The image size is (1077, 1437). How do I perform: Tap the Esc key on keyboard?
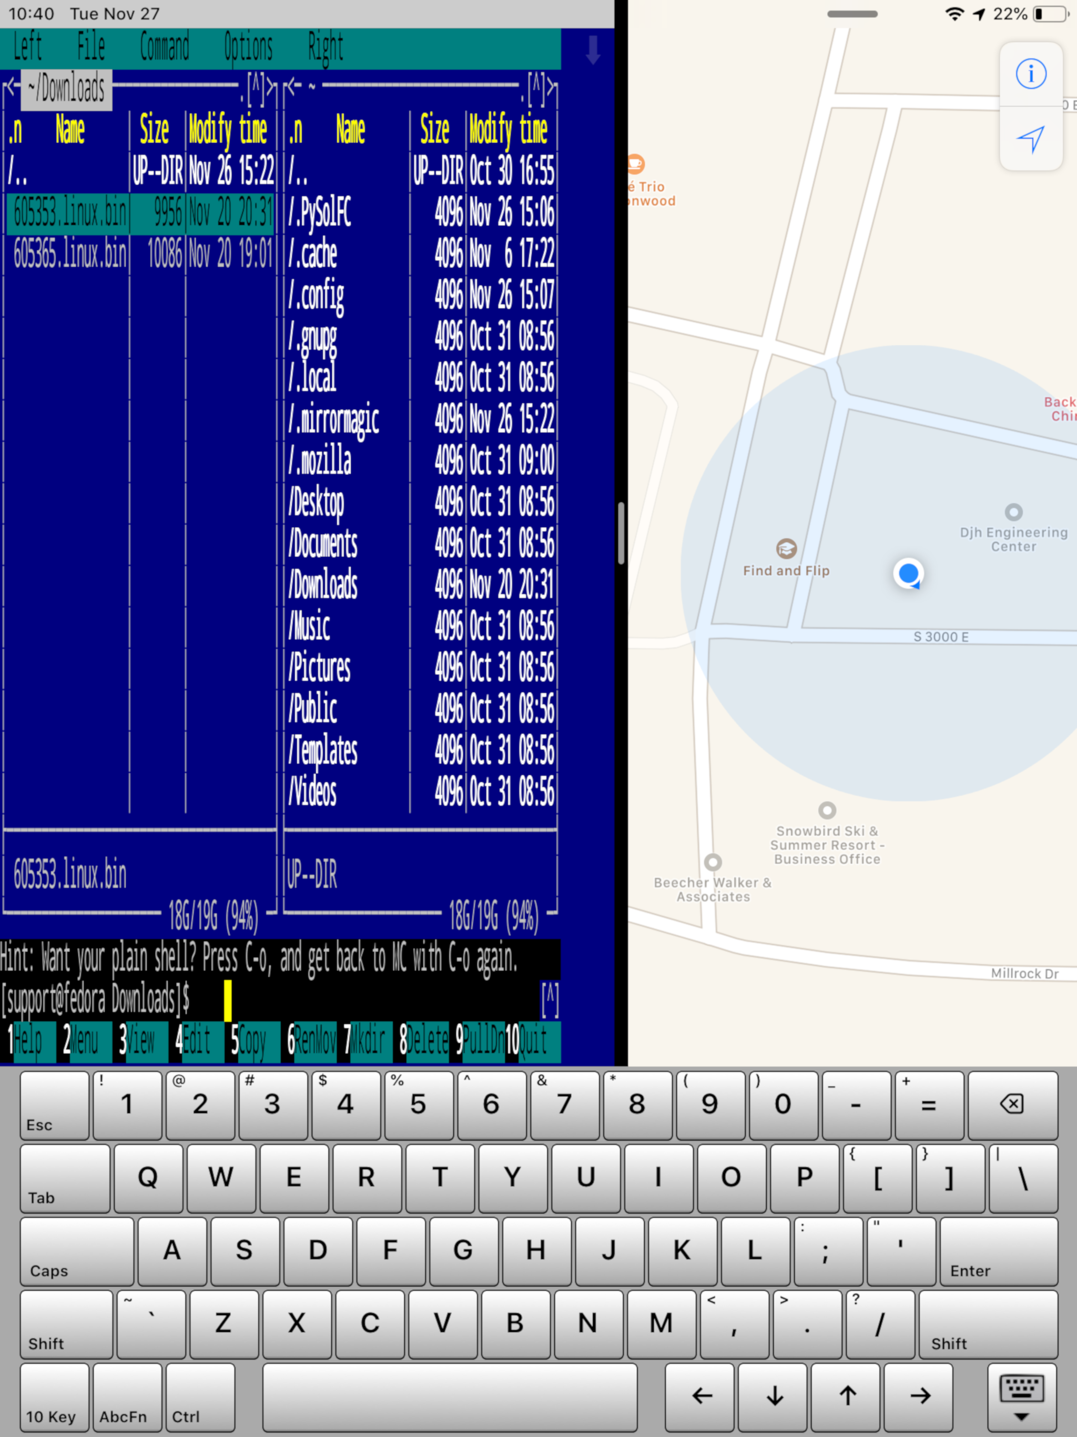(55, 1105)
